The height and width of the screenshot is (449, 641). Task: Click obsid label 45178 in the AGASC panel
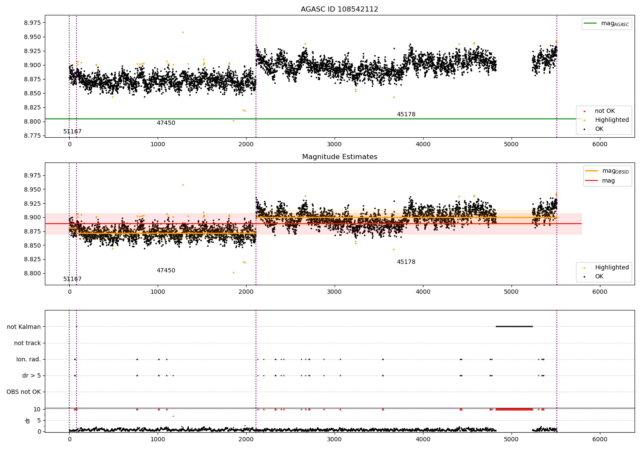[x=406, y=115]
